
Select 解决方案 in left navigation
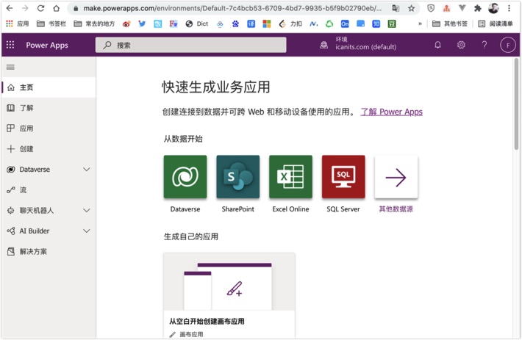coord(49,252)
